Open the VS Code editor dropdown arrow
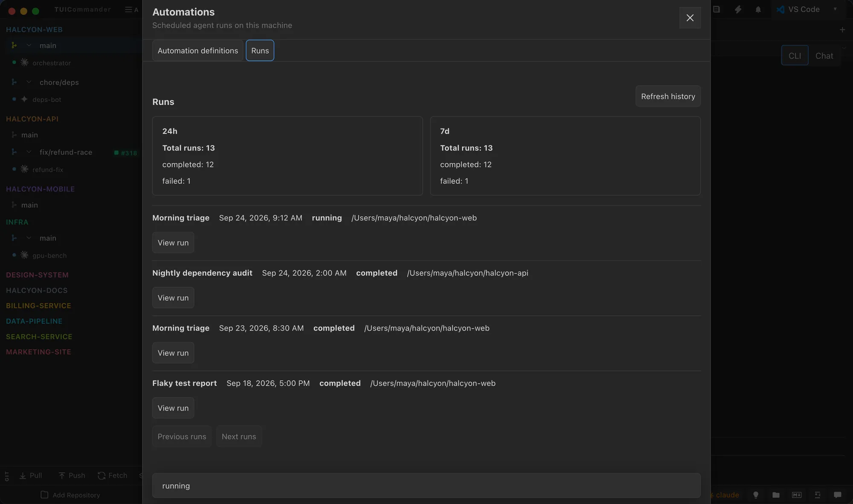This screenshot has height=504, width=853. (x=835, y=9)
